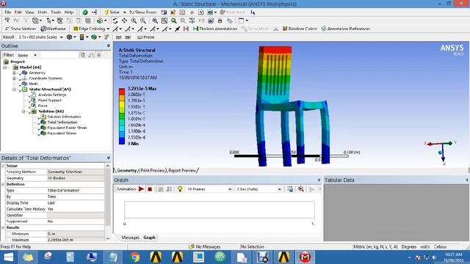Click the Tags icon in the toolbar
The width and height of the screenshot is (470, 264).
coord(230,21)
